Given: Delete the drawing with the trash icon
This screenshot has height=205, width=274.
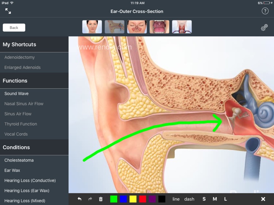Looking at the screenshot, I should (x=101, y=199).
